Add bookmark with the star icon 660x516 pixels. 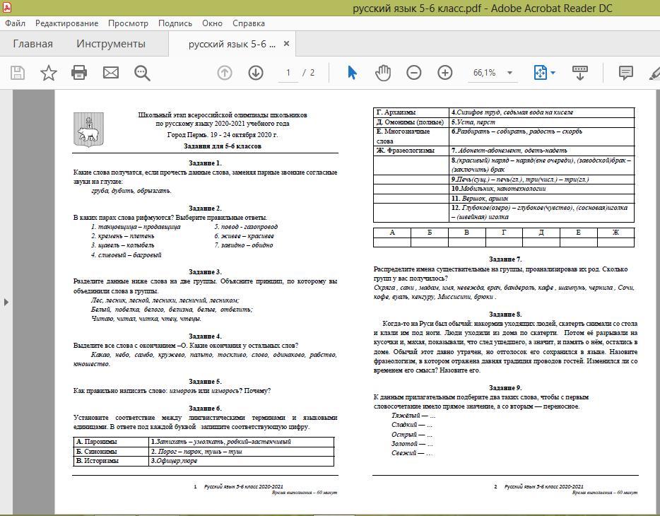[49, 73]
